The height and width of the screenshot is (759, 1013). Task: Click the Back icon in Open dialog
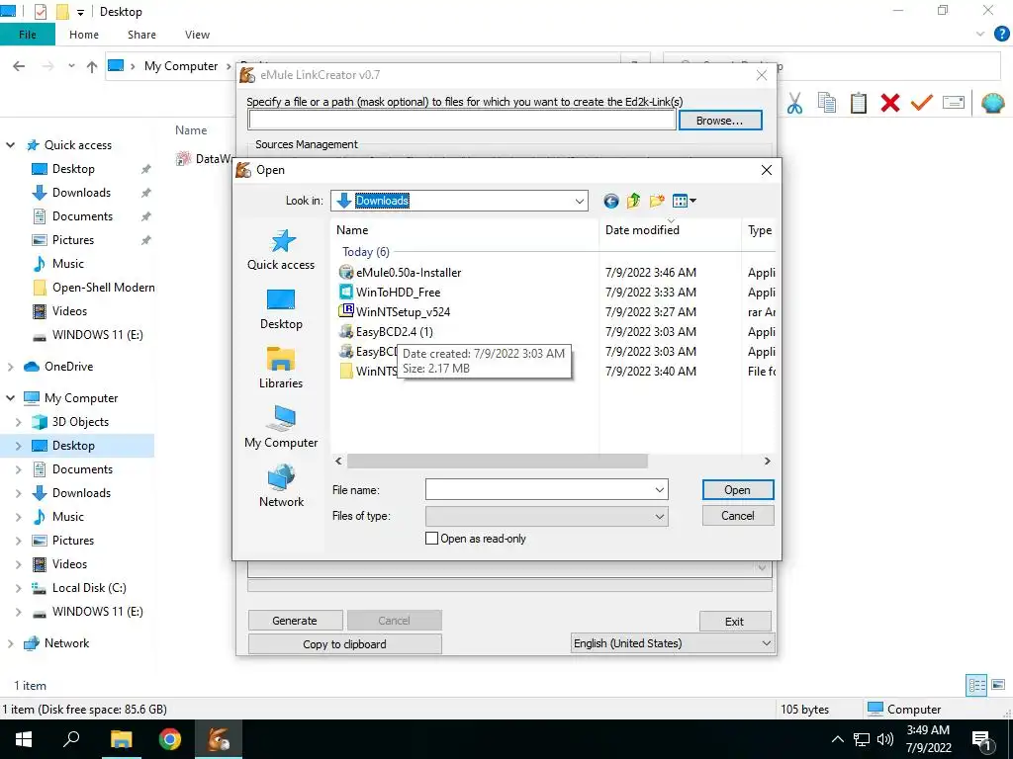pos(610,201)
